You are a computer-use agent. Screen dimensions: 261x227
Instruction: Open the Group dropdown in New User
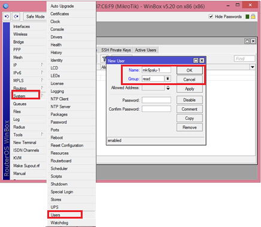click(168, 79)
